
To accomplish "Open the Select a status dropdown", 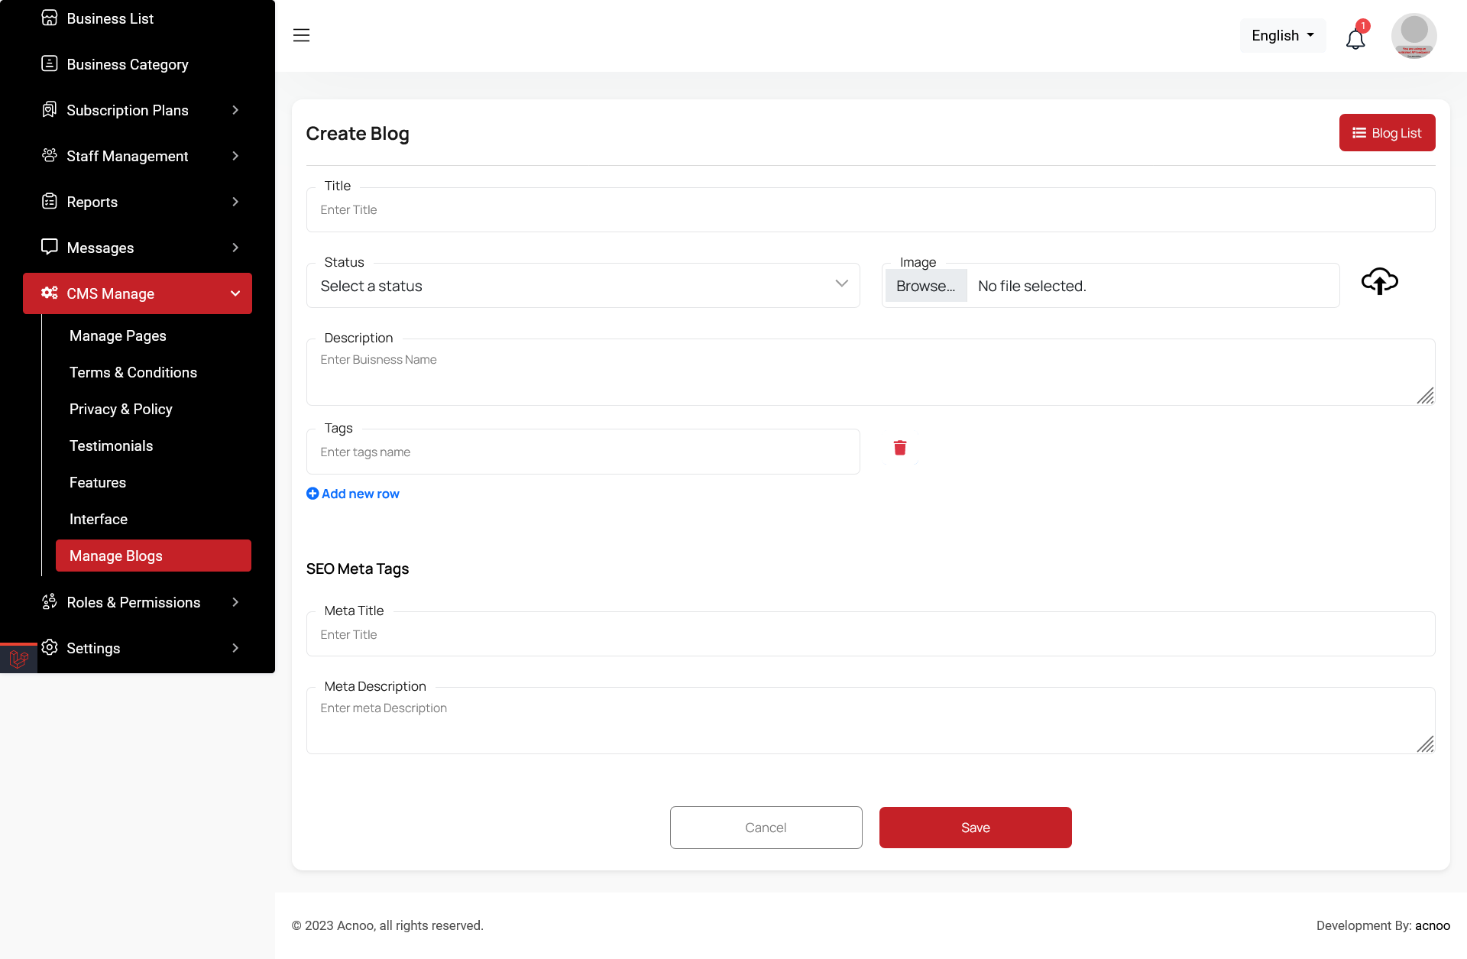I will pyautogui.click(x=583, y=286).
